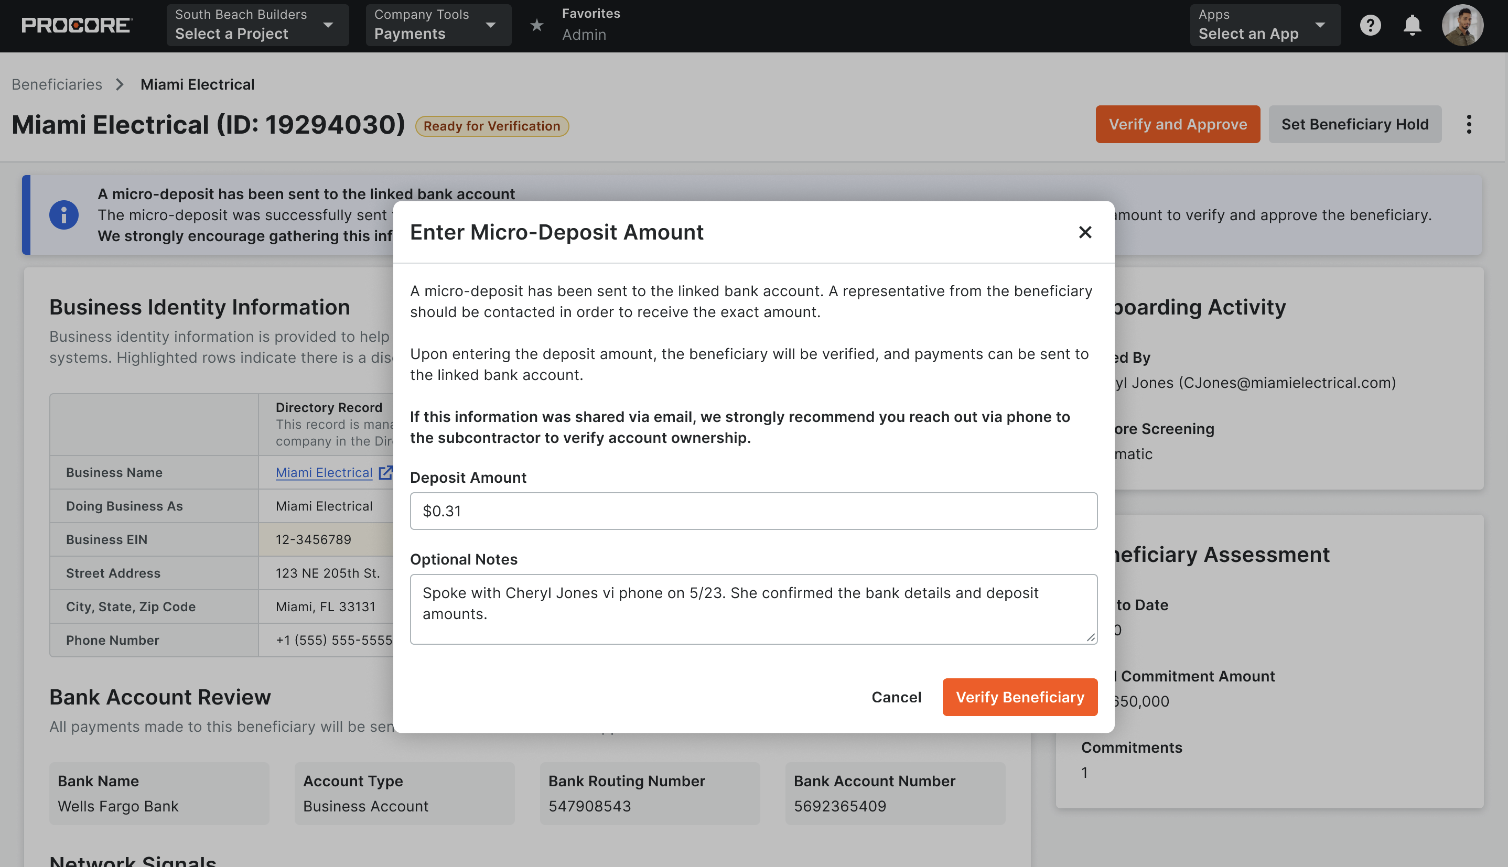
Task: Cancel the micro-deposit dialog
Action: [896, 697]
